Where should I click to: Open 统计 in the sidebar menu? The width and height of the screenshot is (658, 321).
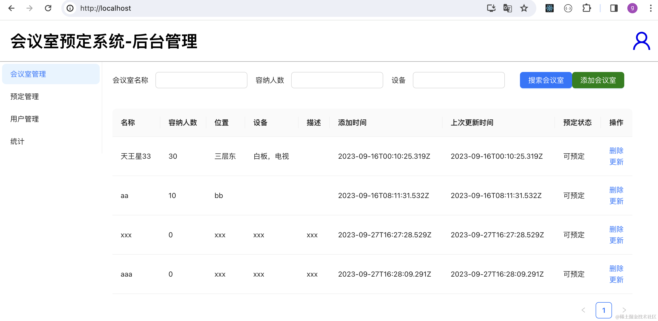(17, 141)
